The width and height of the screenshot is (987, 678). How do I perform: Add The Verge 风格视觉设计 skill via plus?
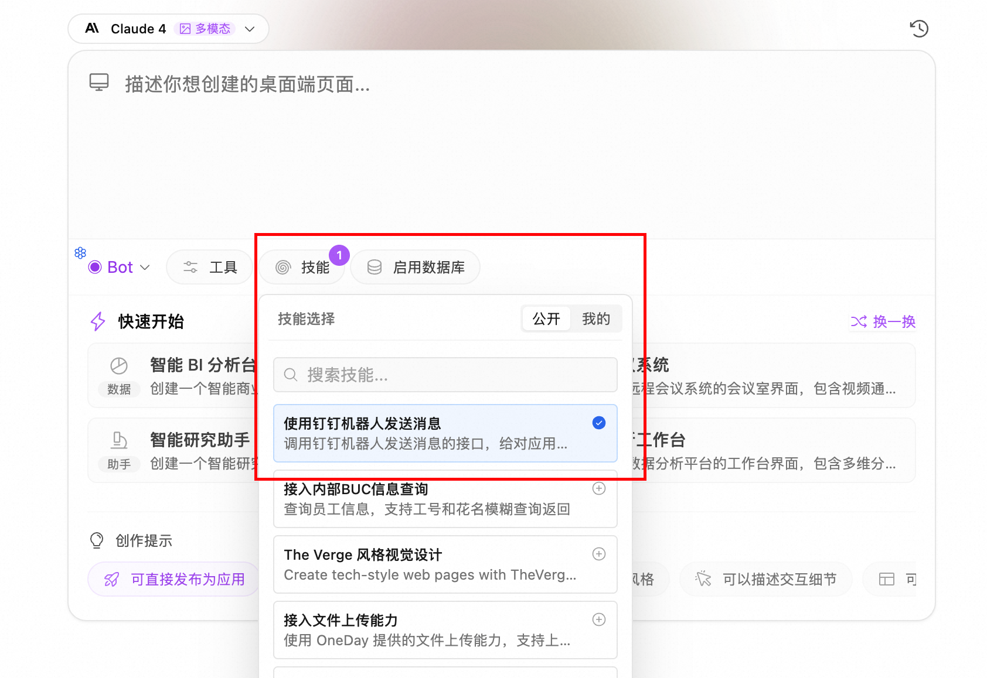[599, 554]
